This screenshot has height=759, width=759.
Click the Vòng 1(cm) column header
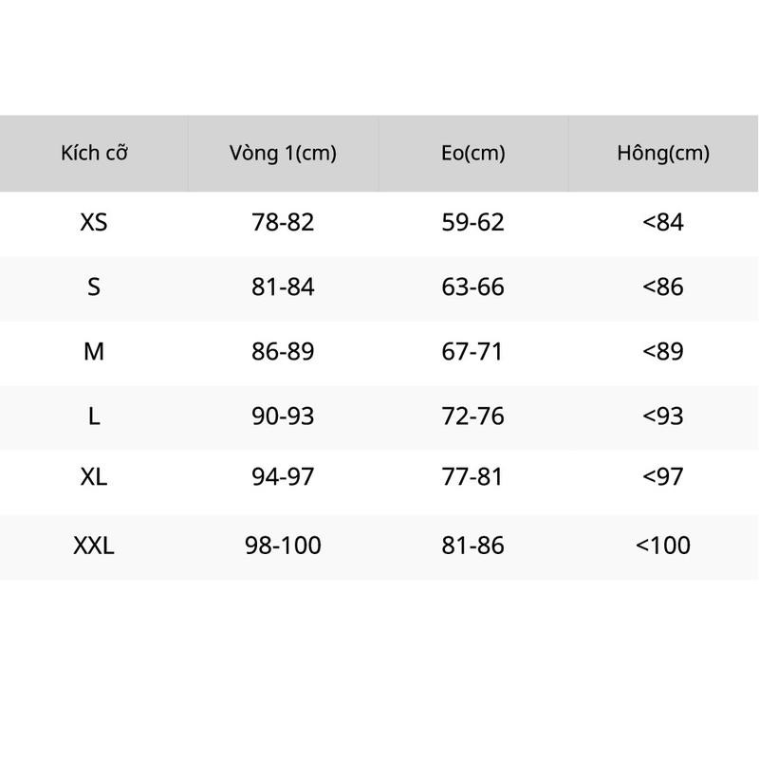click(283, 153)
